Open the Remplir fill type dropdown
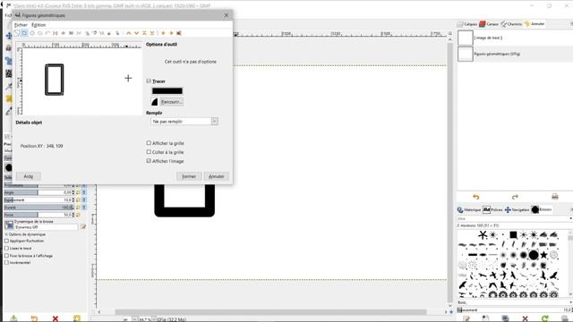This screenshot has height=322, width=573. (x=184, y=122)
